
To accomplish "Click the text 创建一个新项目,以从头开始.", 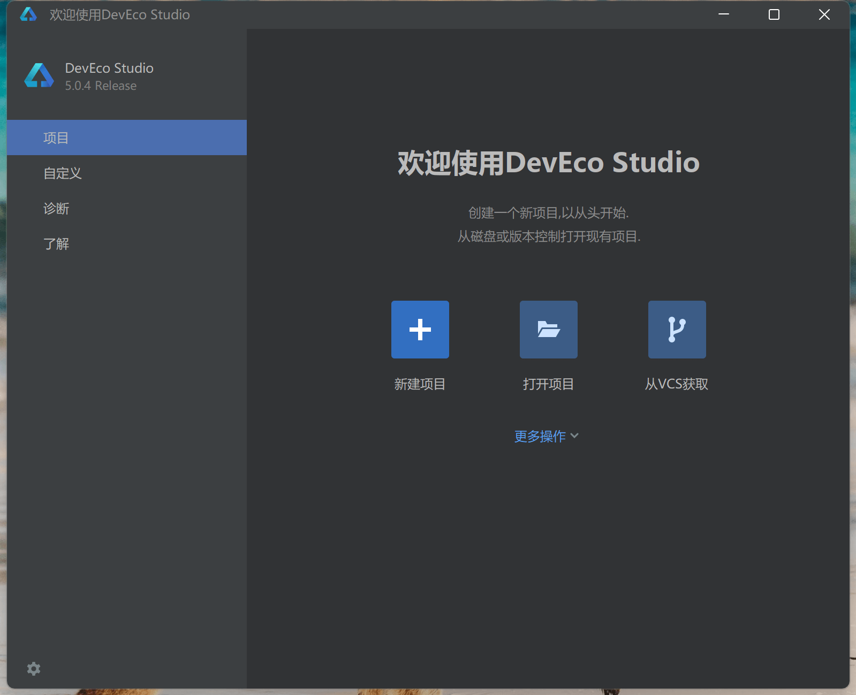I will [x=549, y=213].
